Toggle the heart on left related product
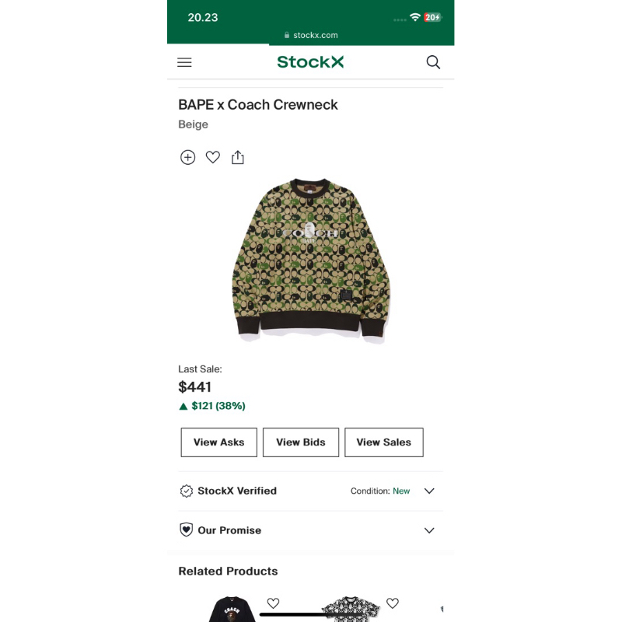The width and height of the screenshot is (622, 622). click(273, 603)
